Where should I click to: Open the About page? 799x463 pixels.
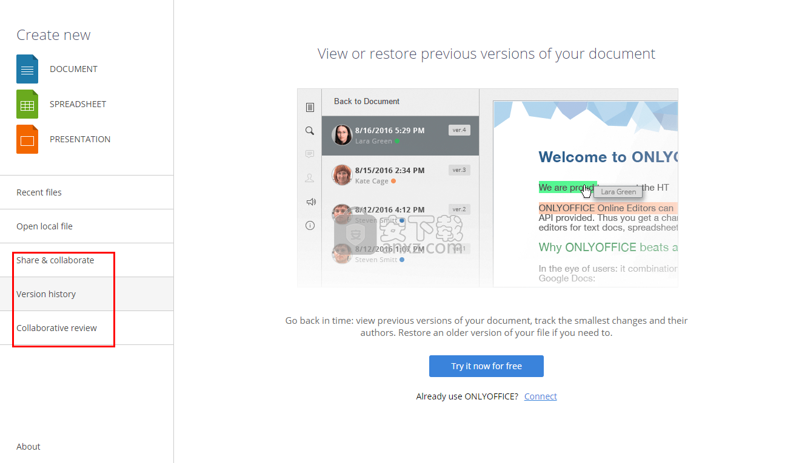pyautogui.click(x=28, y=447)
